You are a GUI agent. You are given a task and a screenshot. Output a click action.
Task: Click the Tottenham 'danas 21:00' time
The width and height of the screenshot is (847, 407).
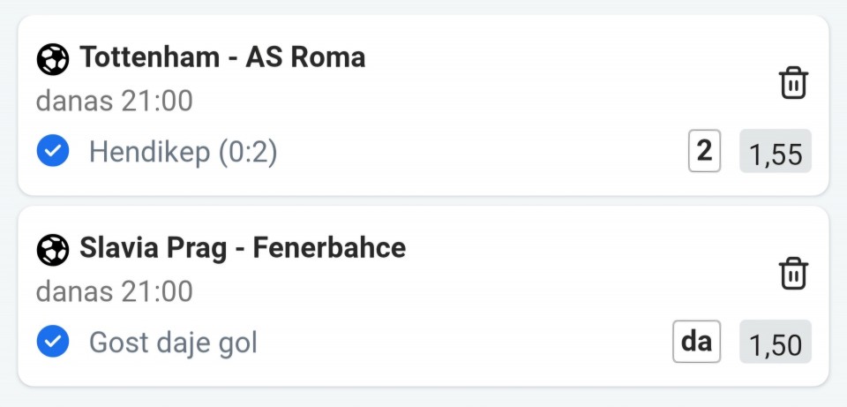[x=115, y=101]
